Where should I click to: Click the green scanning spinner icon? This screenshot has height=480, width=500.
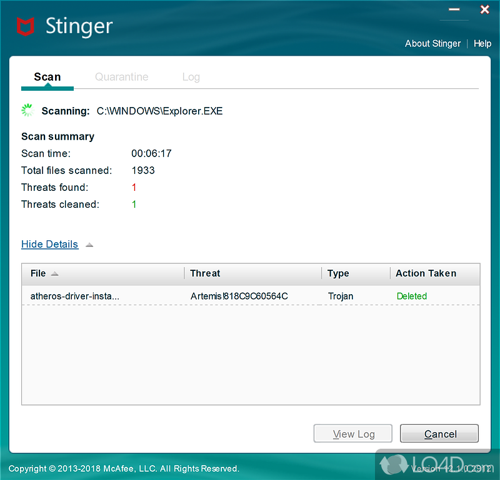tap(27, 110)
